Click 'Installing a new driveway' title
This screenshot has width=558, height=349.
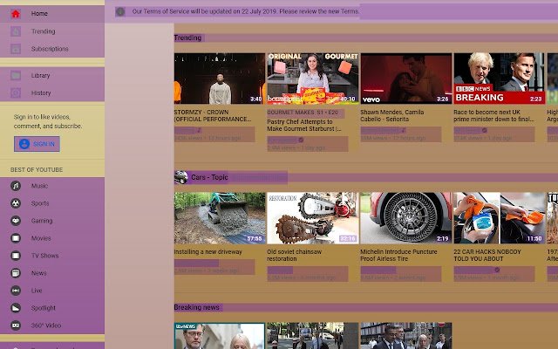pyautogui.click(x=208, y=252)
